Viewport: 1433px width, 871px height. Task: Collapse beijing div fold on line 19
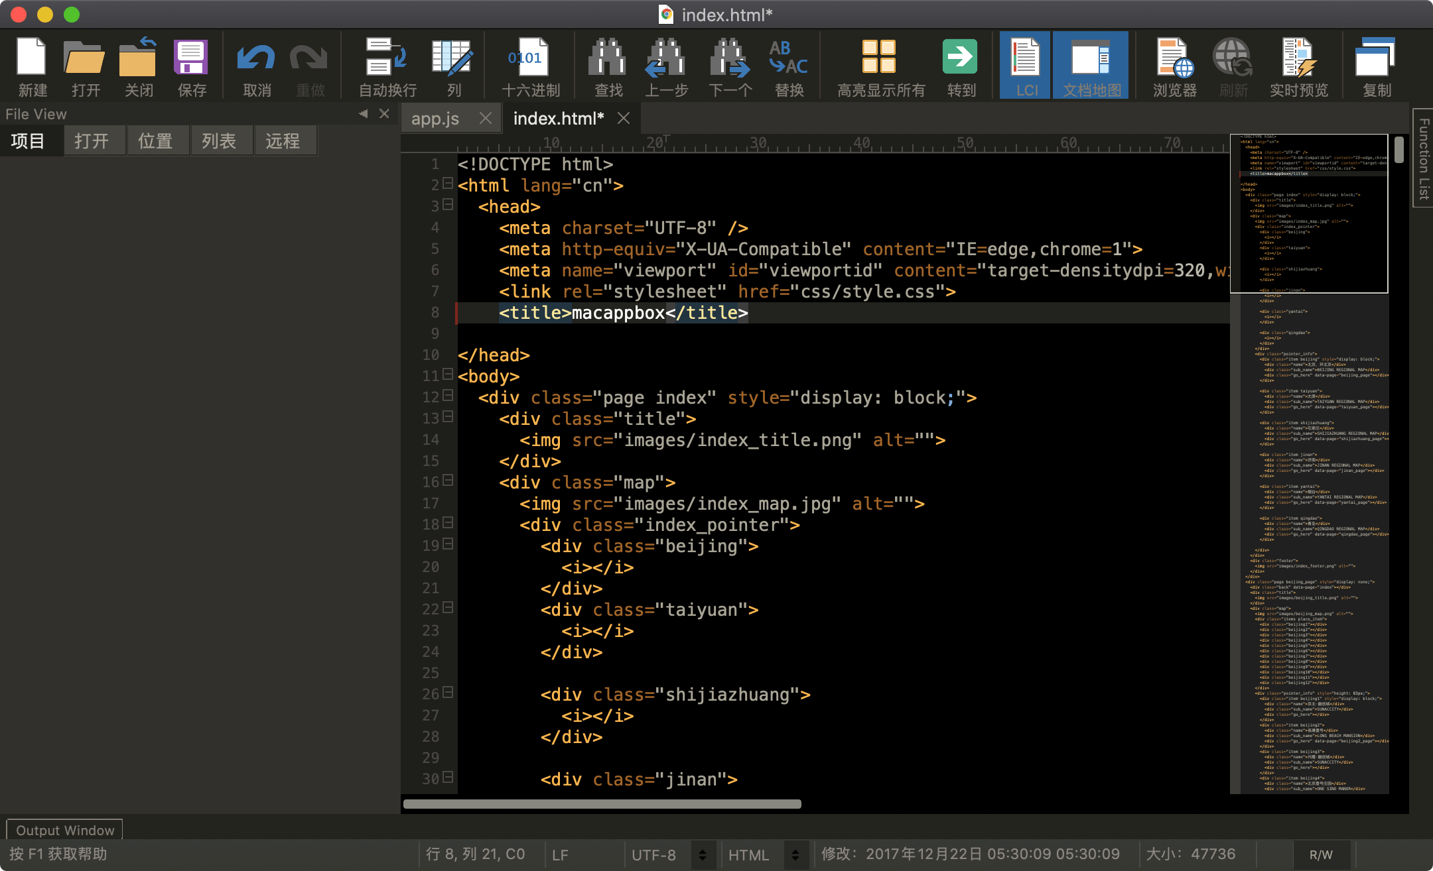coord(448,544)
